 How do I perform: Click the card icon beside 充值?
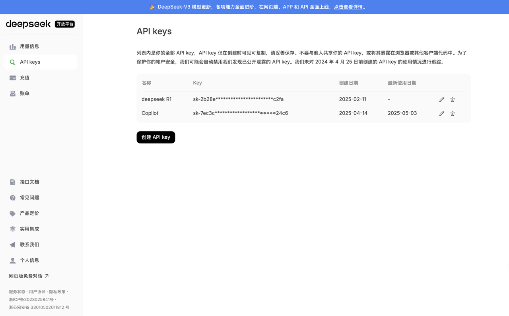tap(13, 78)
